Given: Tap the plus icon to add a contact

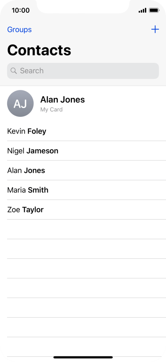Looking at the screenshot, I should [155, 29].
